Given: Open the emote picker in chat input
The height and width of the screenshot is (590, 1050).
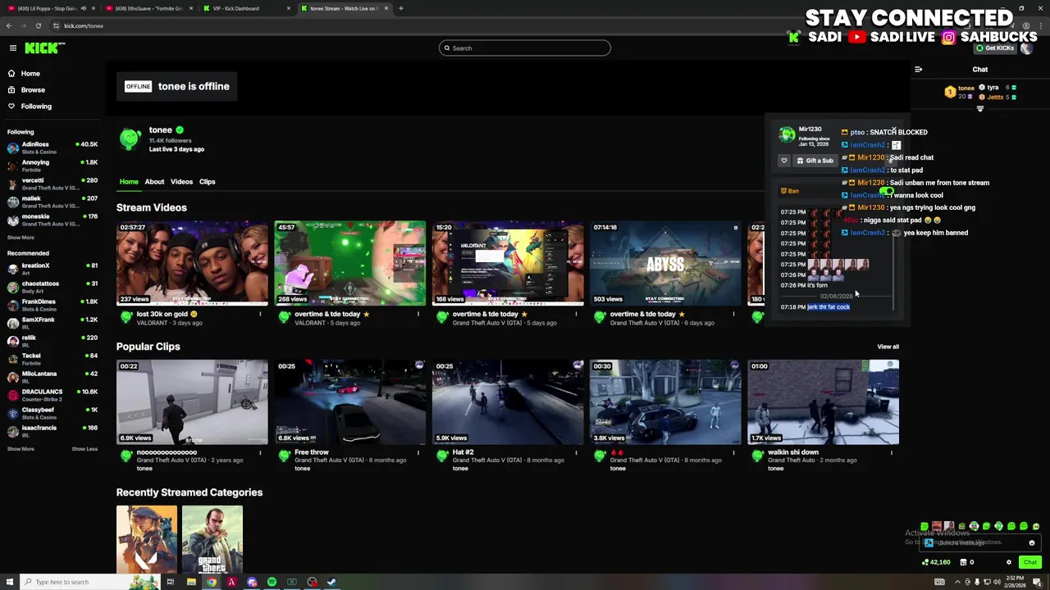Looking at the screenshot, I should 1032,542.
